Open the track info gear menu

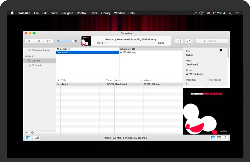(221, 50)
